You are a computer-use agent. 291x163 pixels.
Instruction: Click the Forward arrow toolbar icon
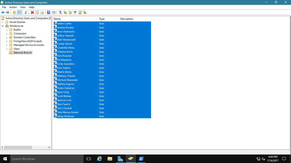[x=8, y=12]
